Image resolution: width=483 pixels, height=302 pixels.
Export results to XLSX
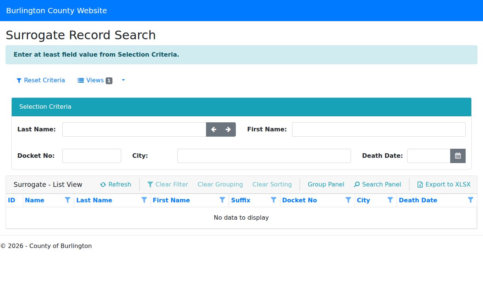click(x=444, y=185)
